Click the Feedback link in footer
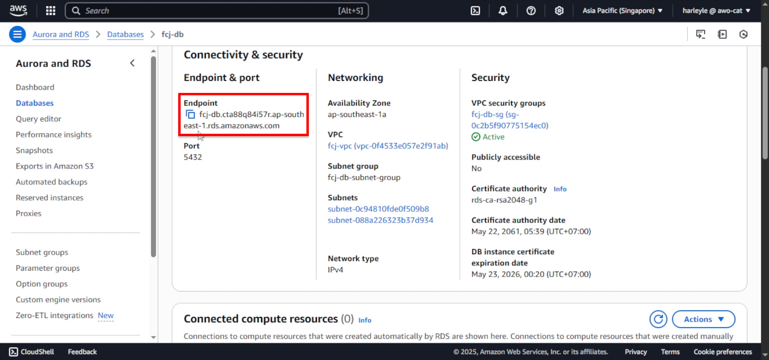The height and width of the screenshot is (360, 769). pos(82,352)
